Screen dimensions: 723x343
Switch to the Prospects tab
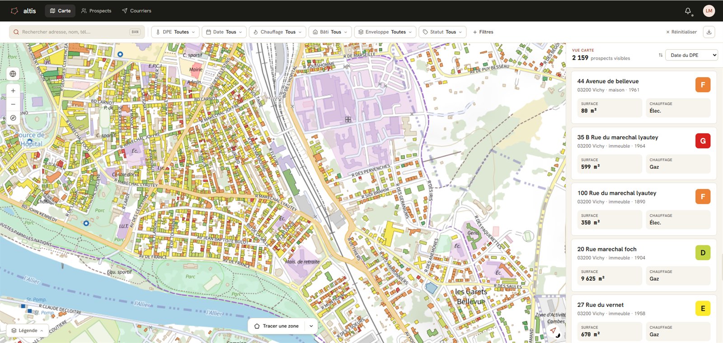point(96,11)
